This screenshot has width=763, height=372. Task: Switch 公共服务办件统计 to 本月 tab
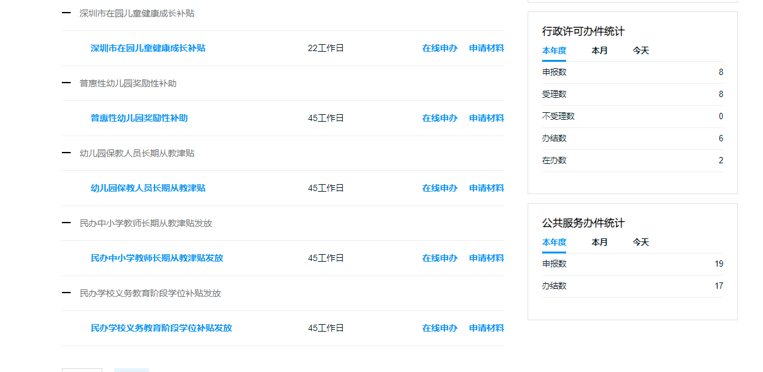[x=600, y=242]
